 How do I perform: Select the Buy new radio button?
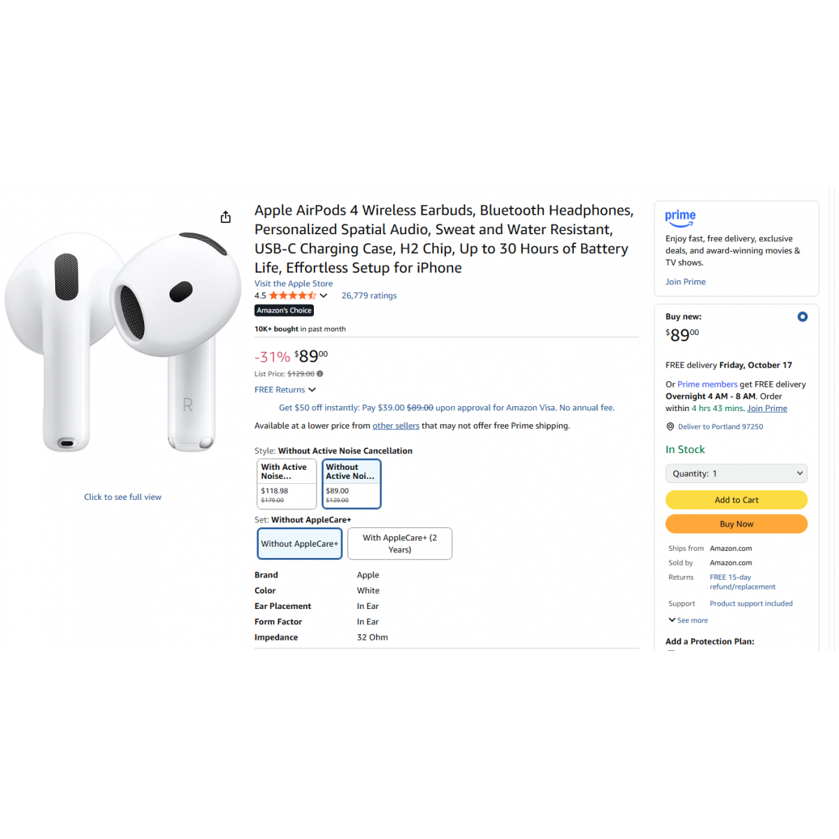pyautogui.click(x=803, y=317)
